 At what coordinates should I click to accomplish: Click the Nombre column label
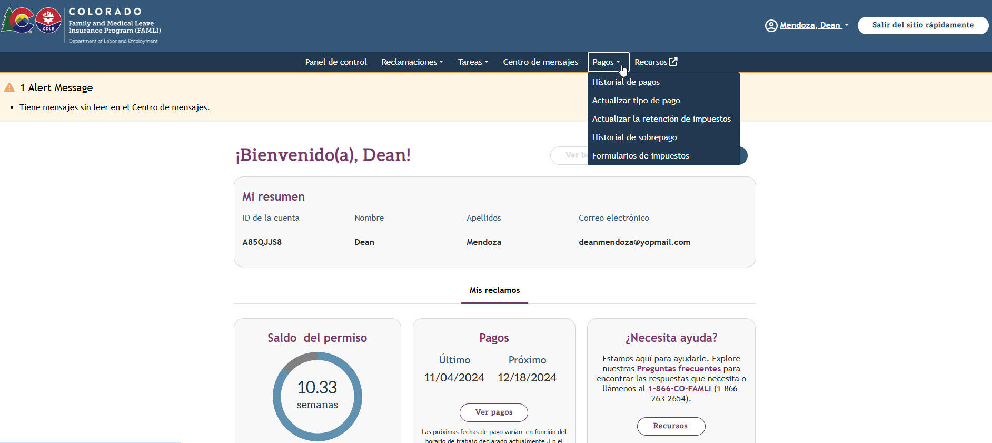369,218
